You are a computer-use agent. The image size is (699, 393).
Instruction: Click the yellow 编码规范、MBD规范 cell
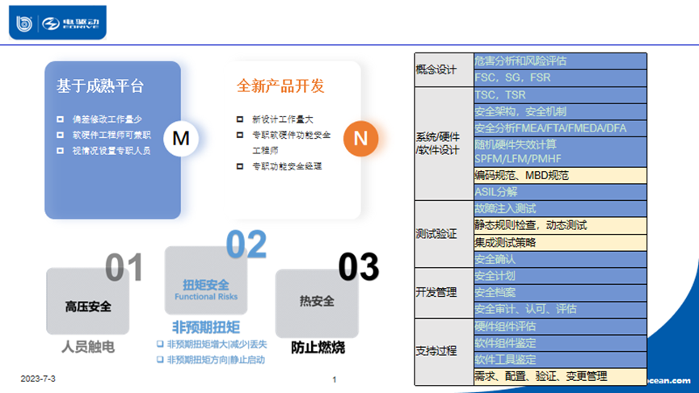click(x=559, y=175)
